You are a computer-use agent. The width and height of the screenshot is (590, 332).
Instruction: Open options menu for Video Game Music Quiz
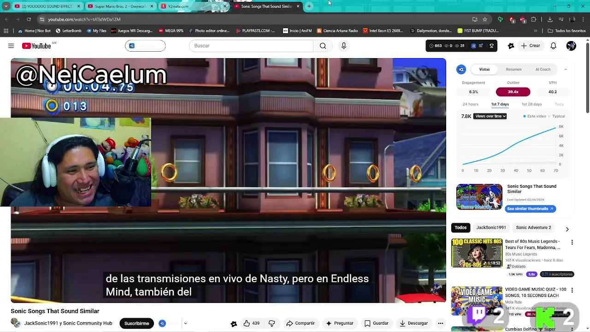coord(572,290)
